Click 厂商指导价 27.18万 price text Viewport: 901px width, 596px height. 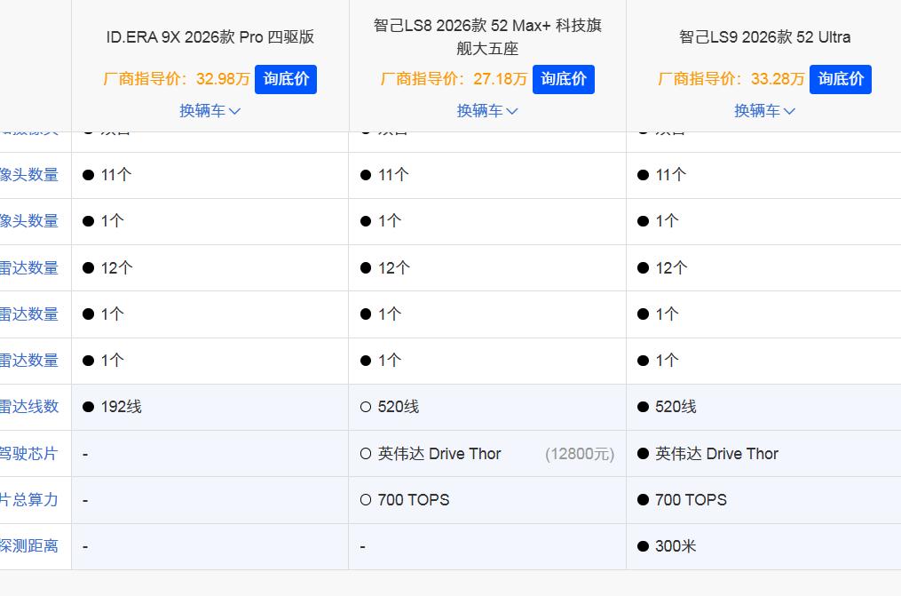tap(454, 79)
